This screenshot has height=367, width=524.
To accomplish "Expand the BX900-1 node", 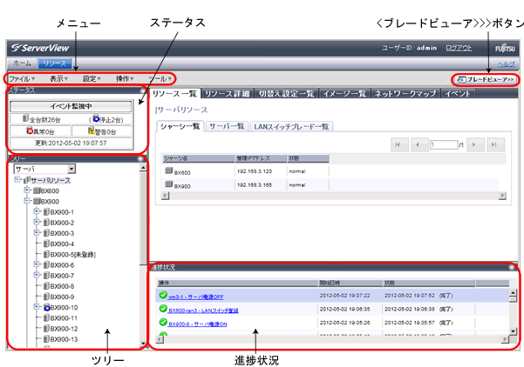I will coord(37,211).
